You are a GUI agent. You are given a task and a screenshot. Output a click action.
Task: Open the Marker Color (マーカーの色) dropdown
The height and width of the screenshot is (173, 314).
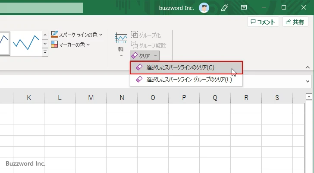click(70, 45)
